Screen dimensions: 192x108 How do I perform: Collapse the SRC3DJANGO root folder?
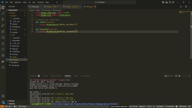(17, 10)
